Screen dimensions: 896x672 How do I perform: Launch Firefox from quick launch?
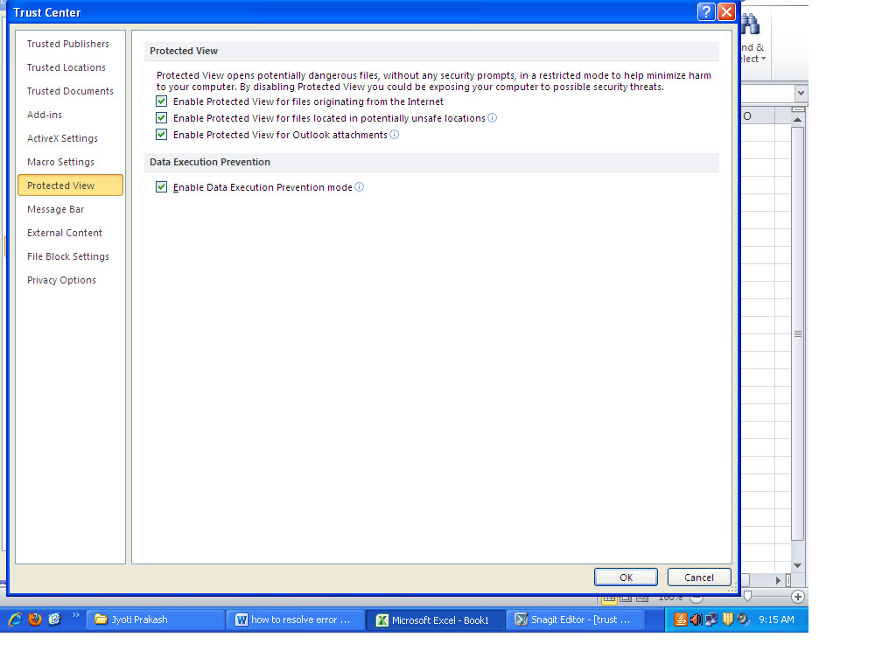coord(35,619)
